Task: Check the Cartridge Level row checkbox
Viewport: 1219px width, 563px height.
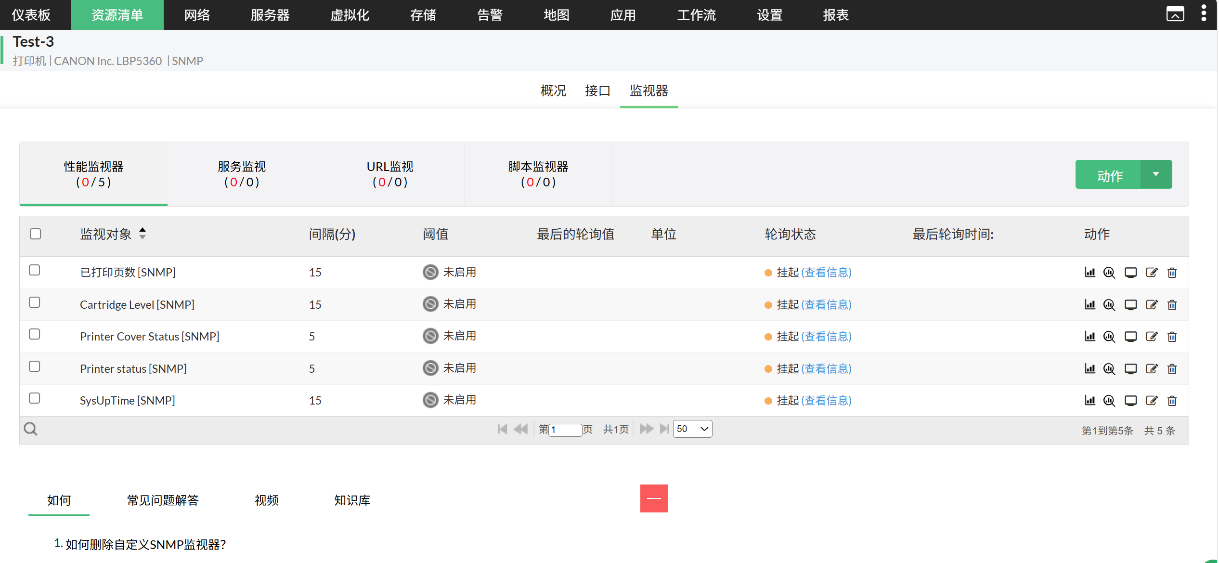Action: [x=34, y=302]
